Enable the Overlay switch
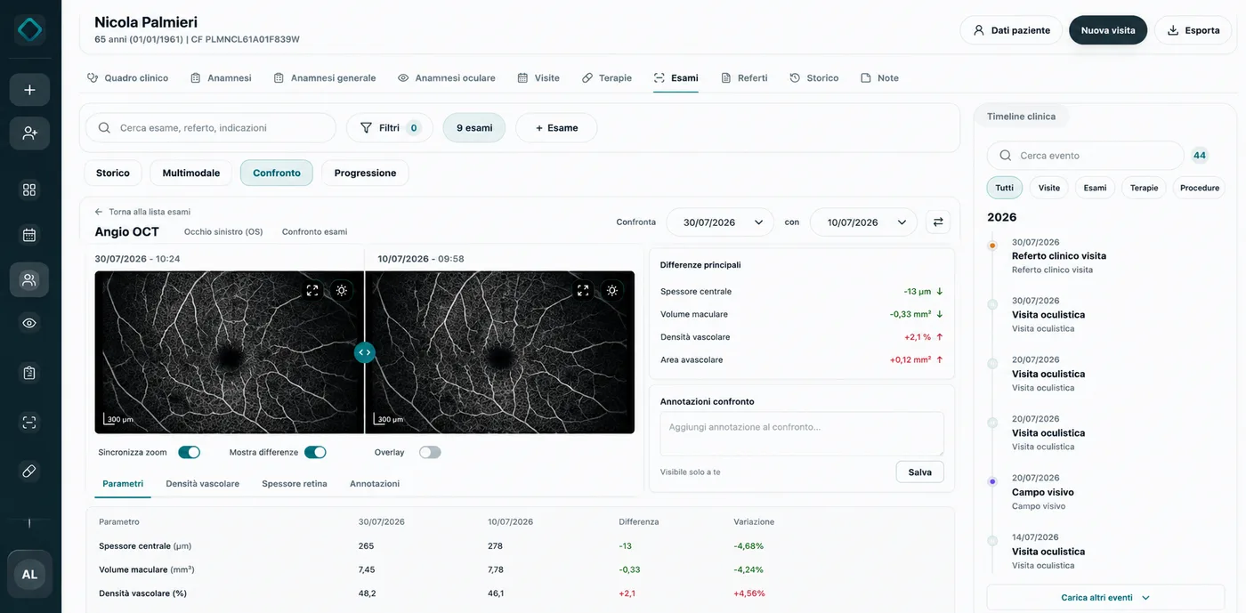The height and width of the screenshot is (613, 1246). click(x=430, y=452)
